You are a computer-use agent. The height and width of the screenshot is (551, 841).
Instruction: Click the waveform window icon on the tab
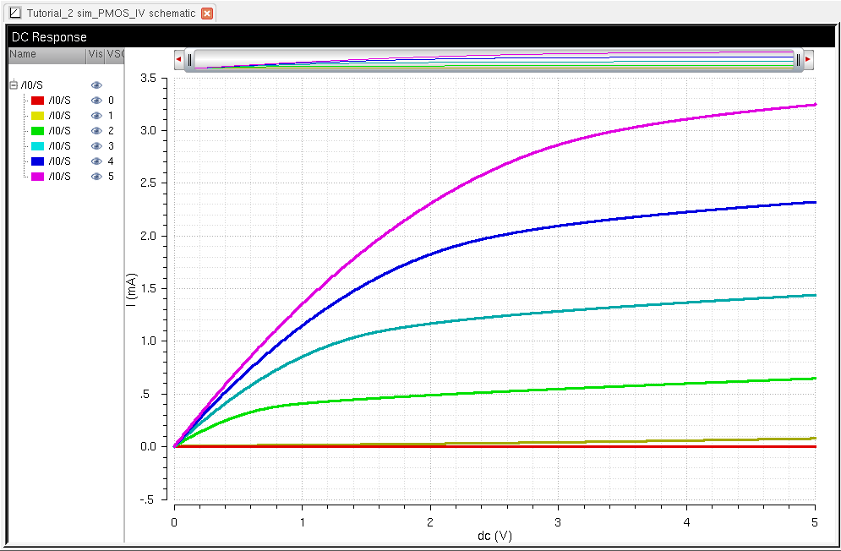click(14, 14)
